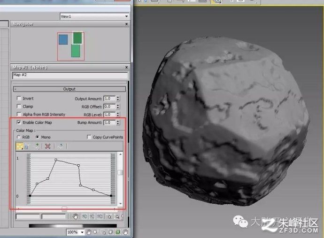324x238 pixels.
Task: Open the 100% zoom level dropdown
Action: coord(82,232)
